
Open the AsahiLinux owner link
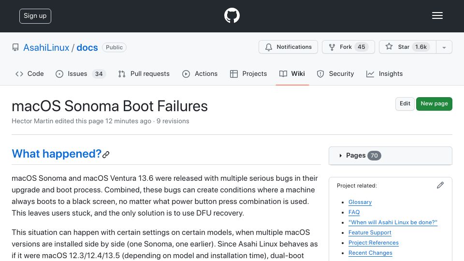[46, 48]
